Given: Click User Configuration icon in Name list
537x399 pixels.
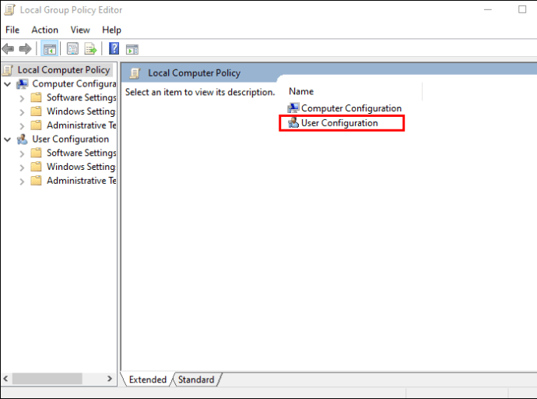Looking at the screenshot, I should click(293, 122).
